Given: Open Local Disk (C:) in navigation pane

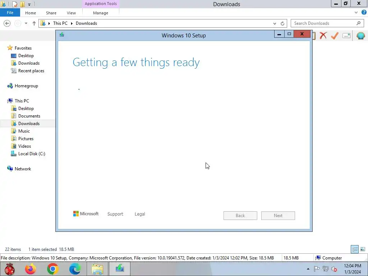Looking at the screenshot, I should 32,154.
